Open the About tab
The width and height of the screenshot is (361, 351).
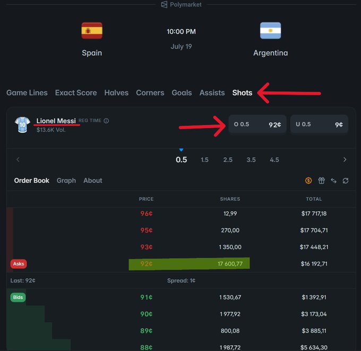point(93,181)
